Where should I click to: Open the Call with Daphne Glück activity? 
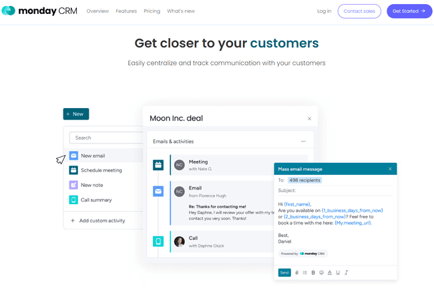coord(222,242)
